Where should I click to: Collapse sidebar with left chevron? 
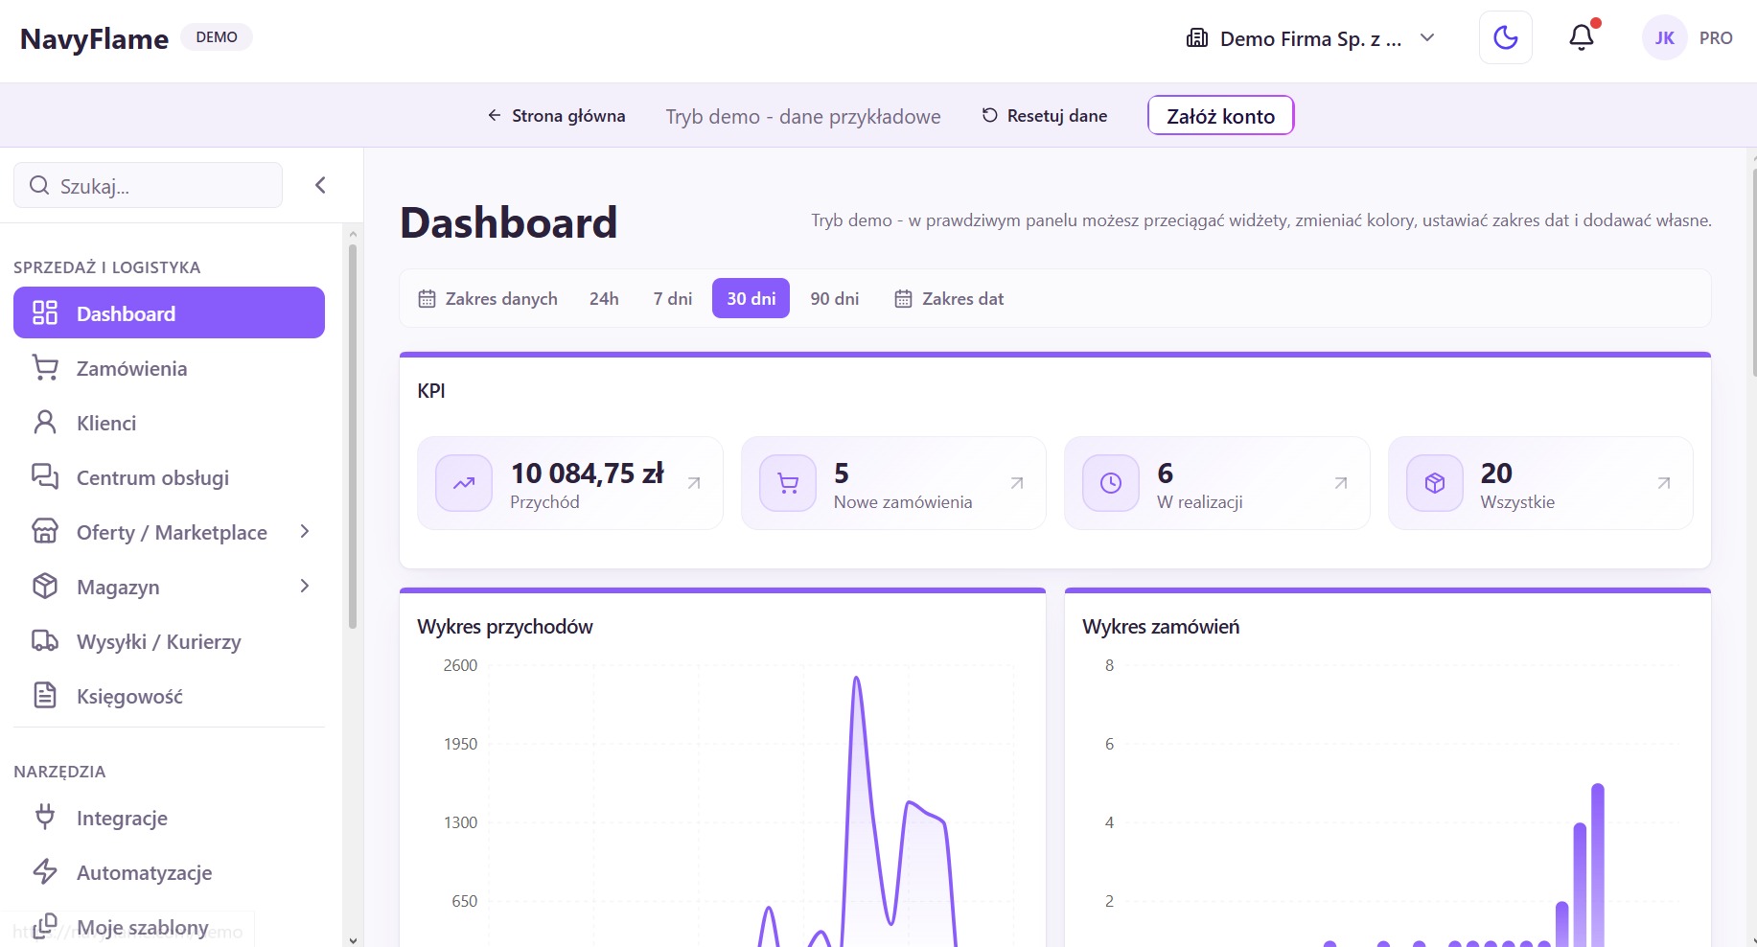click(x=321, y=185)
